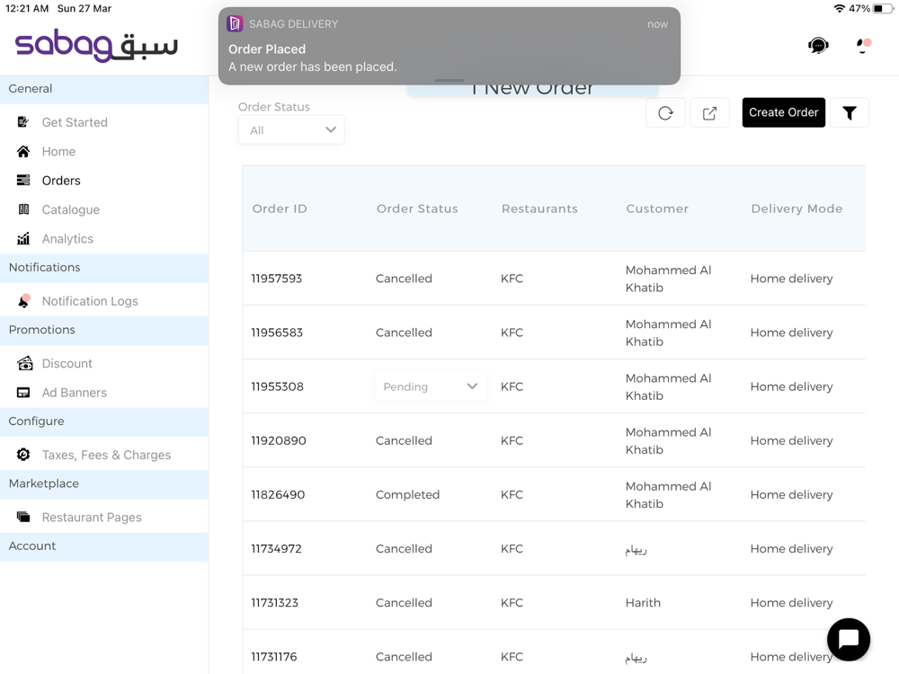
Task: Click KFC restaurant in order 11920890
Action: coord(512,440)
